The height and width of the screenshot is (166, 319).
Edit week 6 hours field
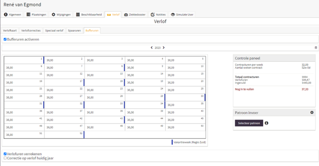click(24, 68)
